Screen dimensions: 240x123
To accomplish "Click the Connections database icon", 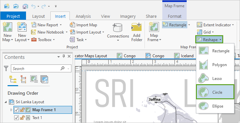I will point(118,28).
